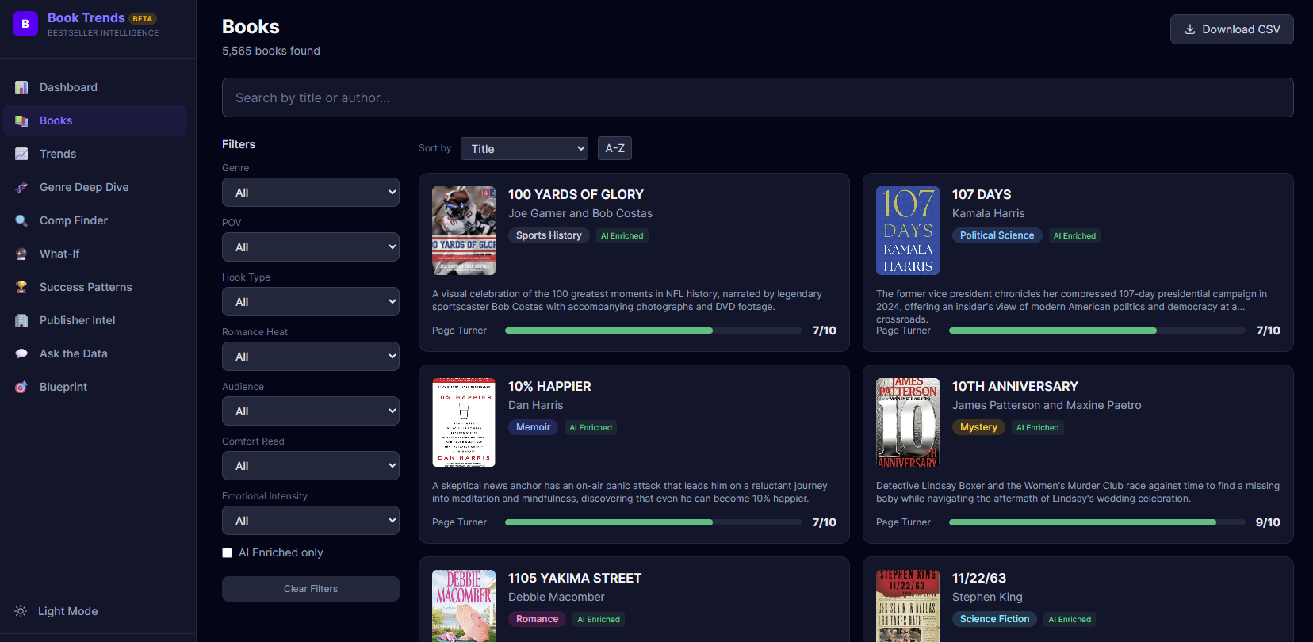Open the 107 DAYS book title
1313x642 pixels.
pyautogui.click(x=982, y=194)
